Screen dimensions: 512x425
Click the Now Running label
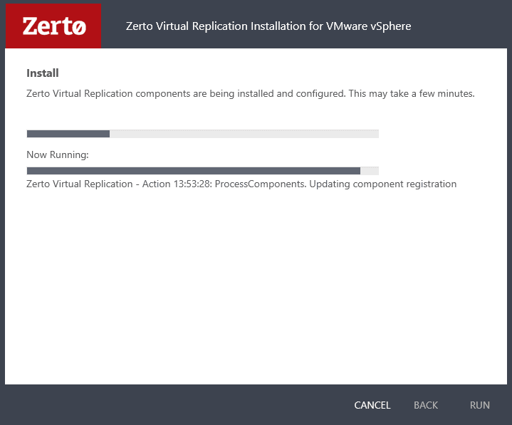57,154
